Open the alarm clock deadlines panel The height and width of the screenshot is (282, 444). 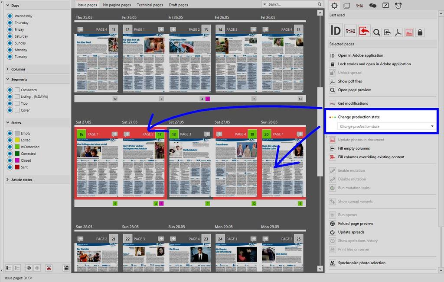[x=398, y=5]
